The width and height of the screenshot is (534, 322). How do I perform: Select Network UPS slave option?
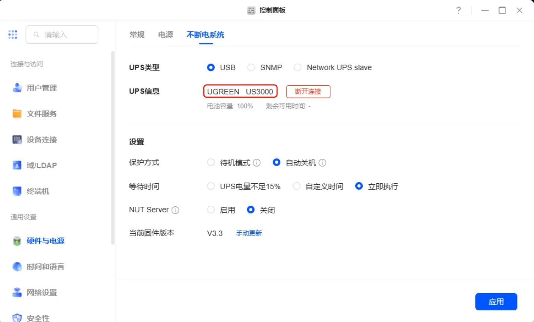[298, 68]
